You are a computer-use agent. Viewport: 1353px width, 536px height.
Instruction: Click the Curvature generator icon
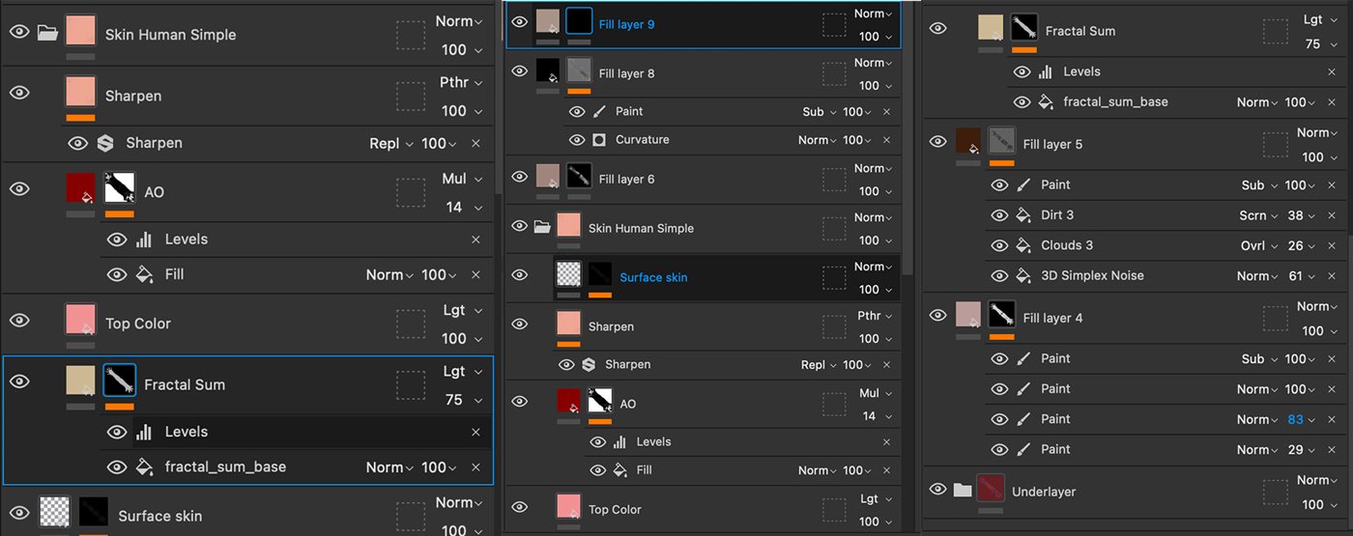tap(598, 140)
